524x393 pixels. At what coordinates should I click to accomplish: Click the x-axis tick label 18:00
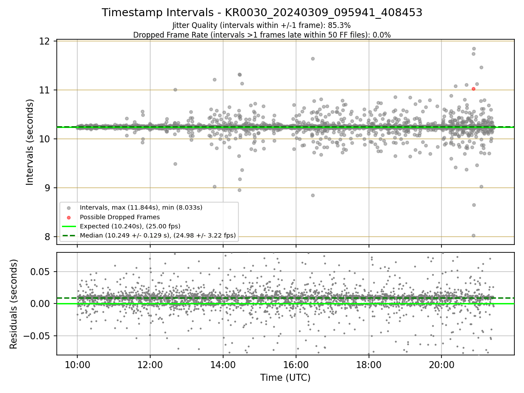click(369, 365)
